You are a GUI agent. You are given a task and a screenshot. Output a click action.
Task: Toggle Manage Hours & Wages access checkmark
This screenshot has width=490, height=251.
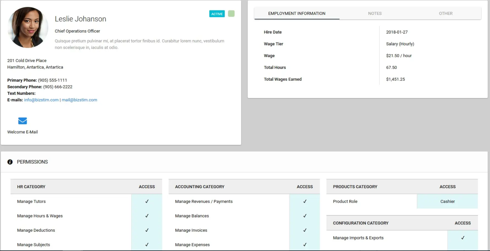point(147,216)
